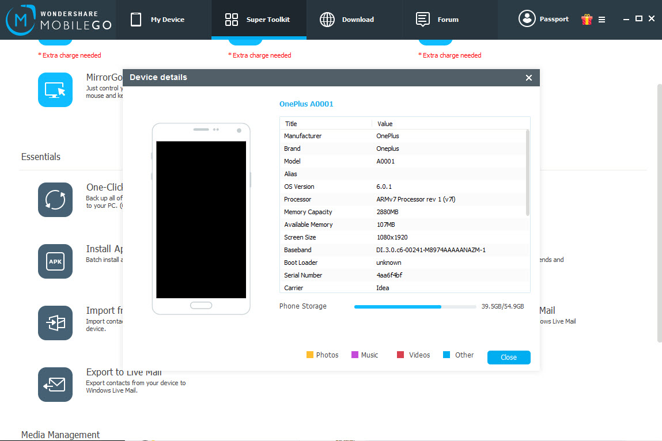
Task: Click the Phone Storage usage bar
Action: coord(415,307)
